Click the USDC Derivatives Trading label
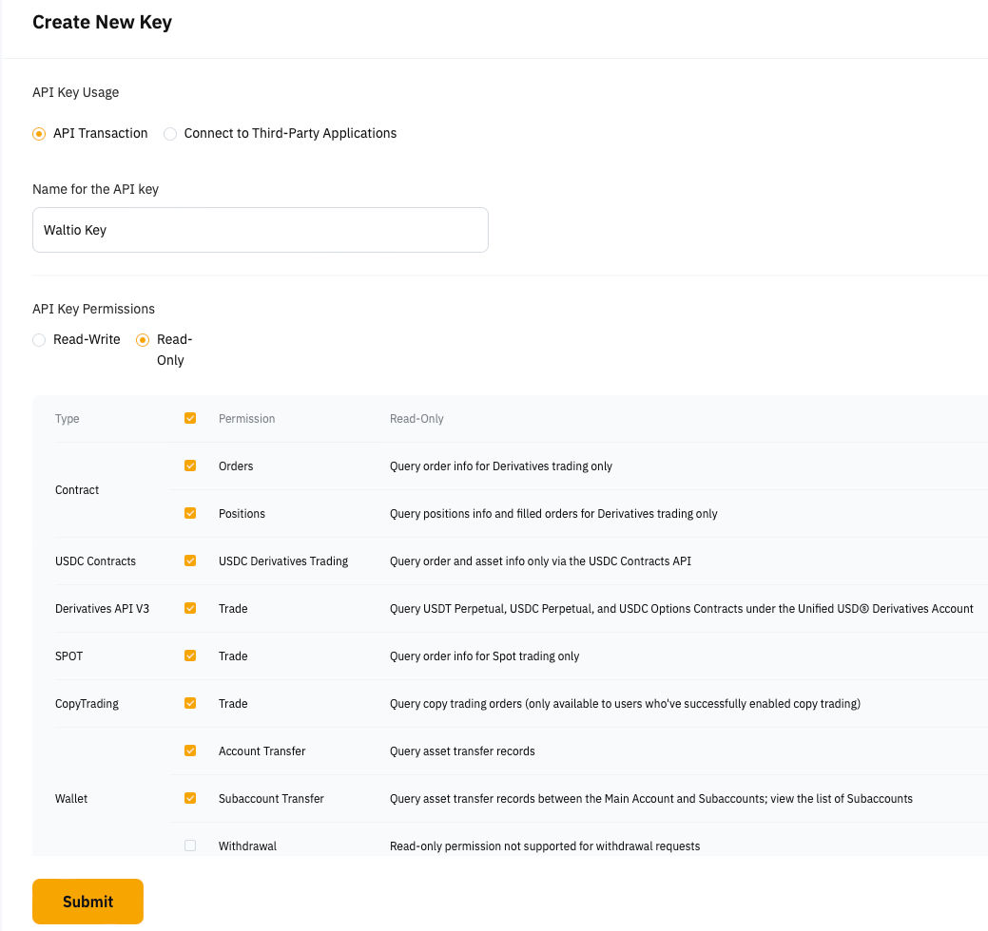Image resolution: width=988 pixels, height=931 pixels. (282, 561)
